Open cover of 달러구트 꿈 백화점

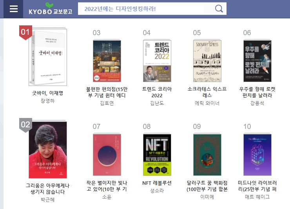point(207,154)
